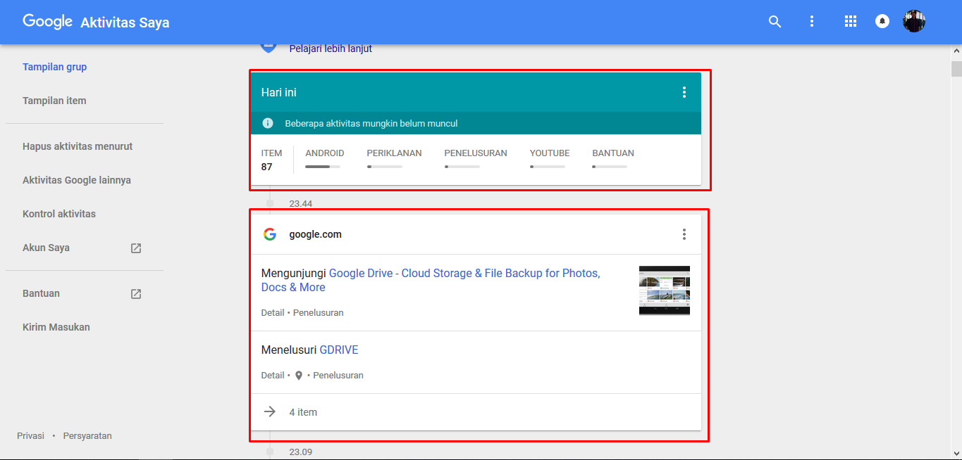This screenshot has width=962, height=460.
Task: Click the YOUTUBE category label
Action: pos(550,153)
